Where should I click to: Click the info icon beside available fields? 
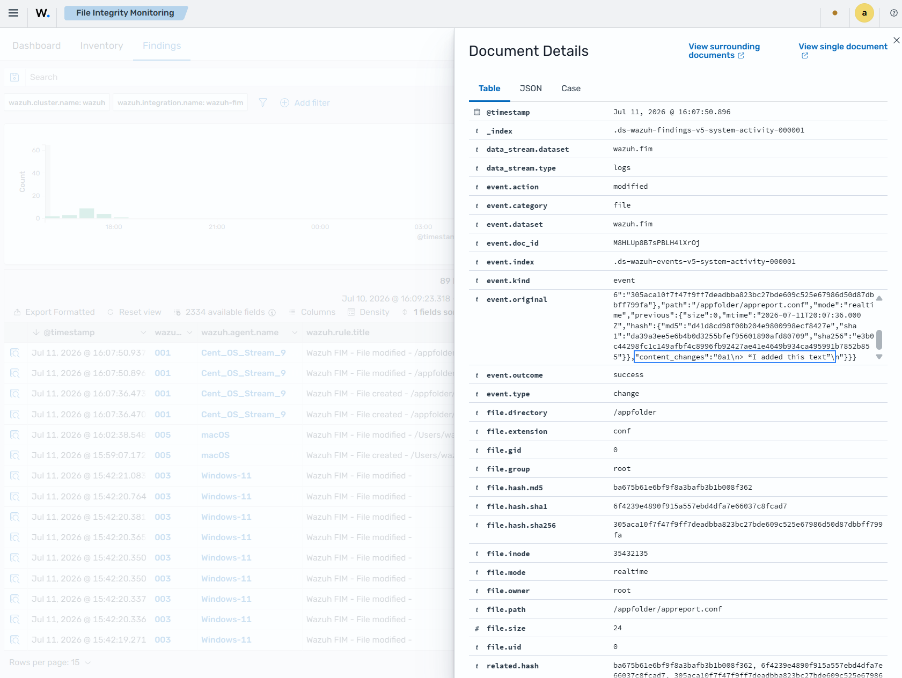[x=272, y=312]
